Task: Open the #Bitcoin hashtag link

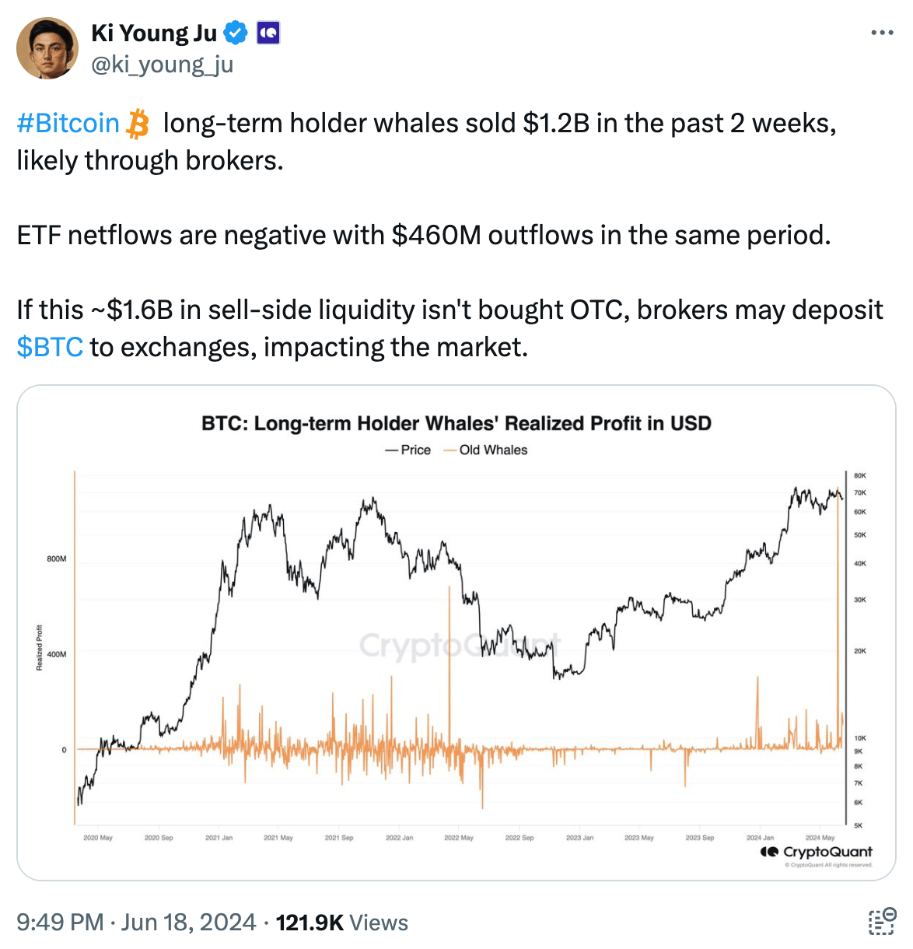Action: click(x=67, y=123)
